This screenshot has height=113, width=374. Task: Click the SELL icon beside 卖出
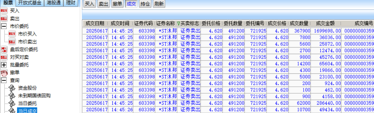[x=4, y=19]
